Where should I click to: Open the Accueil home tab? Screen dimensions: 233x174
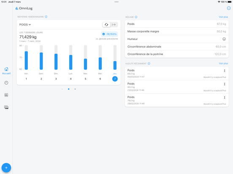6,71
